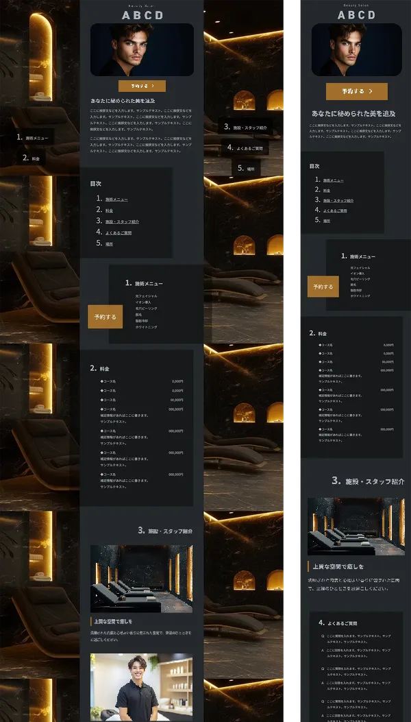Jump to floating "4. よくあるご質問" navigation item
Viewport: 411px width, 722px height.
tap(245, 147)
